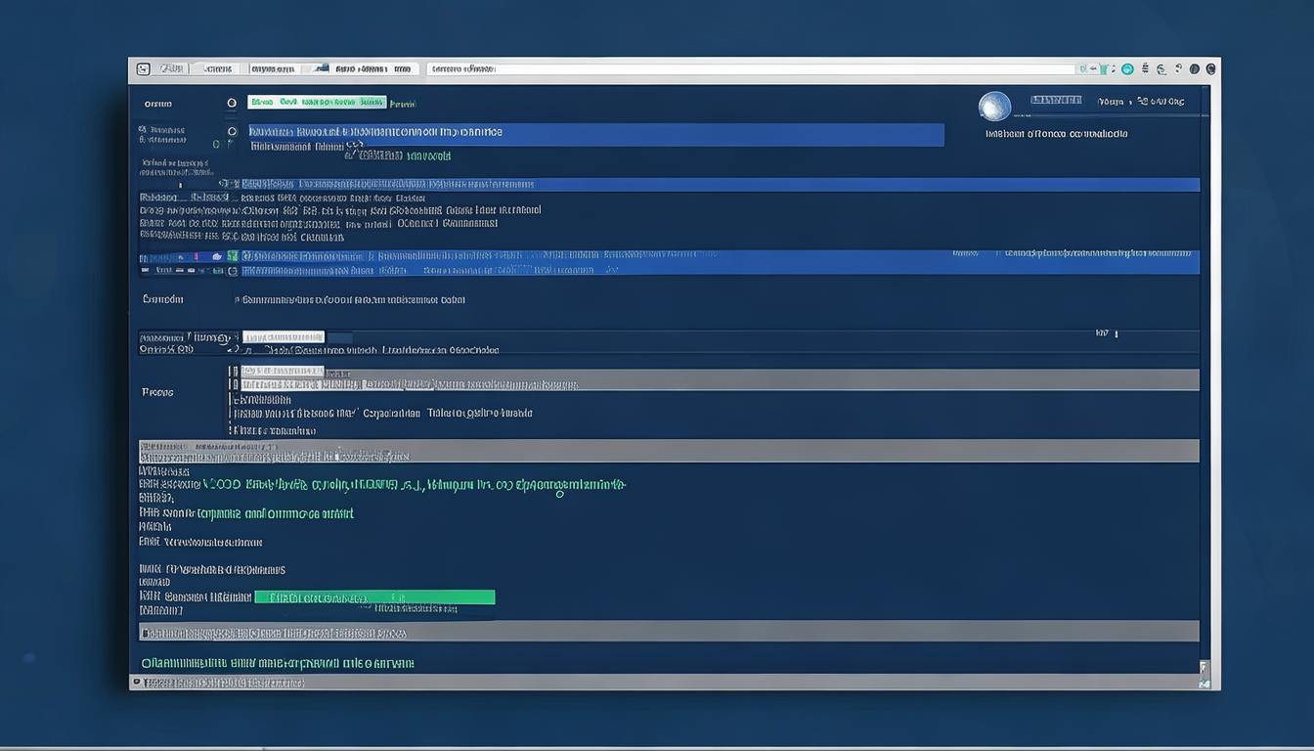Toggle the green checkbox on the highlighted blue row
Screen dimensions: 1314x751
pos(233,256)
